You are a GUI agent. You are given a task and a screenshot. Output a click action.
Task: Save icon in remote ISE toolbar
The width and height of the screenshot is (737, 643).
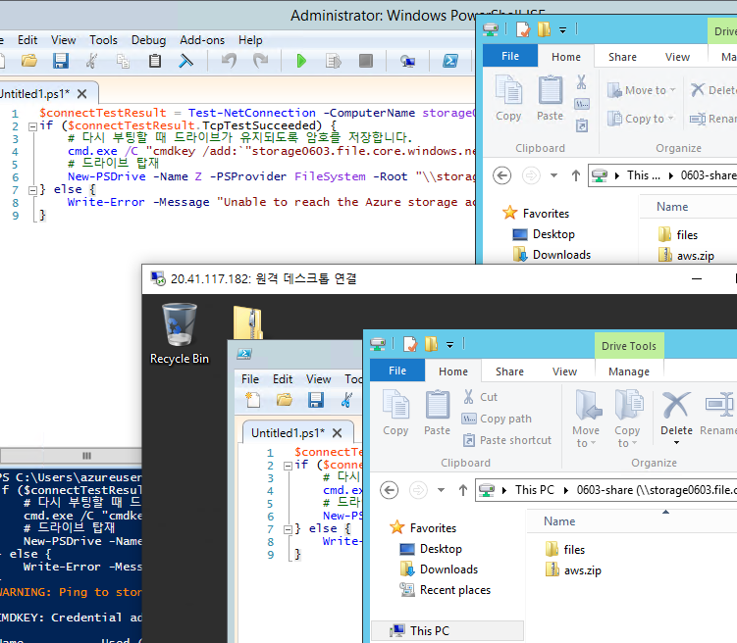(x=316, y=400)
